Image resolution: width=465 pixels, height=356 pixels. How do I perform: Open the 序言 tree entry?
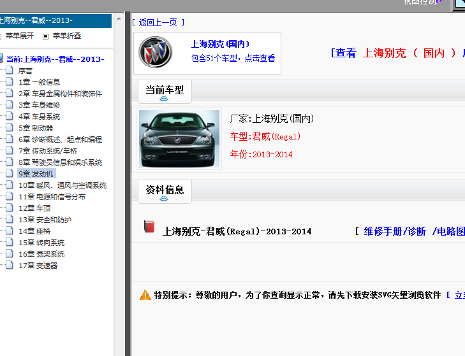tap(26, 71)
